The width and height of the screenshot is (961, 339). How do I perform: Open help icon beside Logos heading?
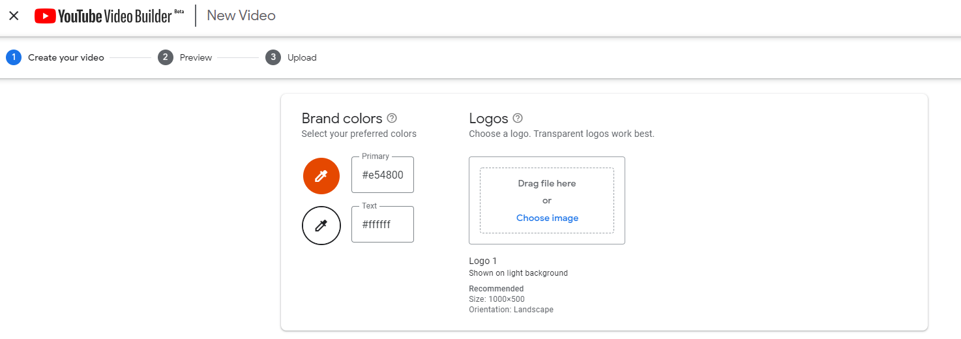518,118
